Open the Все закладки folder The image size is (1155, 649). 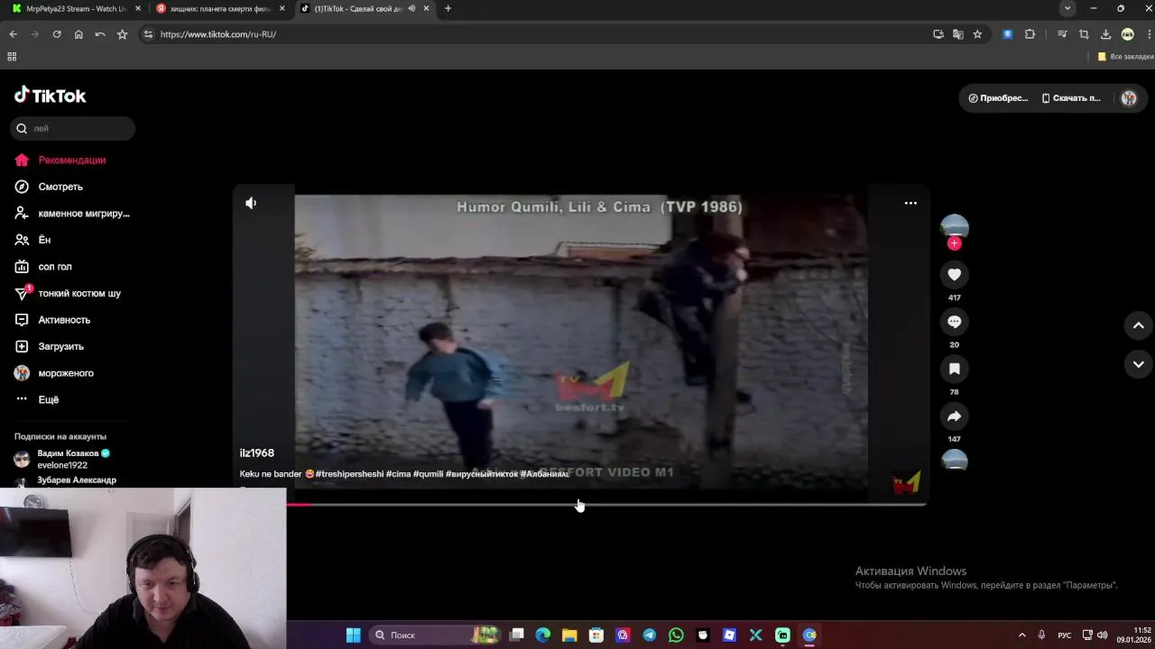point(1124,57)
